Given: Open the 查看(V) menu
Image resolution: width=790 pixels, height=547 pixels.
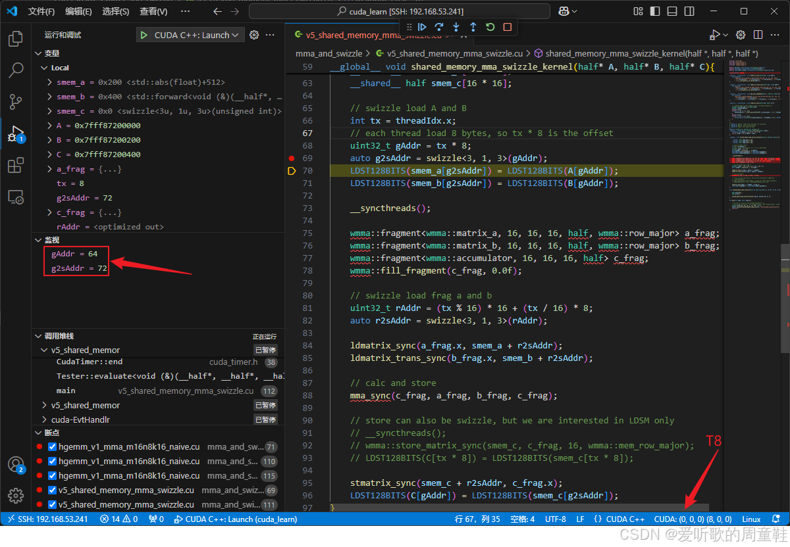Looking at the screenshot, I should point(153,11).
